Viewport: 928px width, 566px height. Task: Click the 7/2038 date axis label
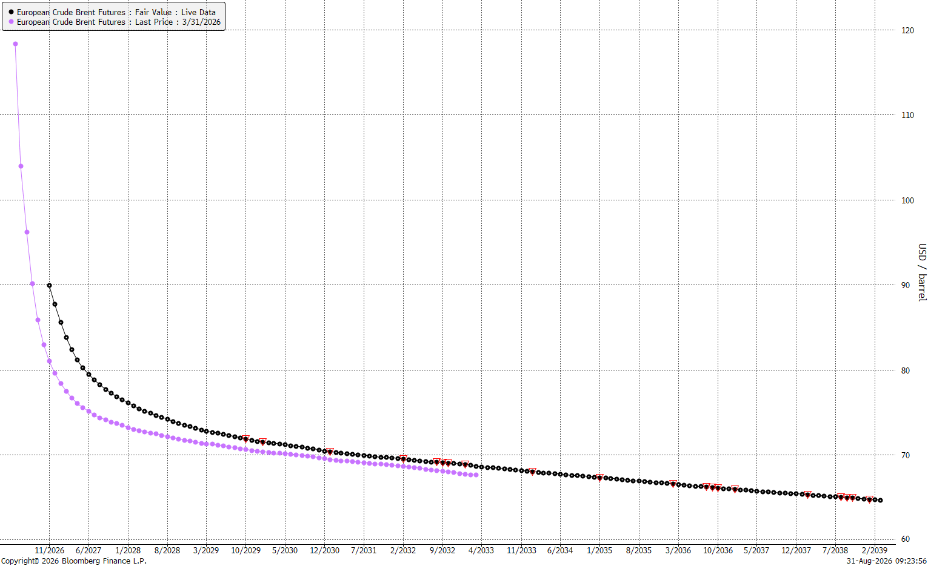pyautogui.click(x=835, y=550)
